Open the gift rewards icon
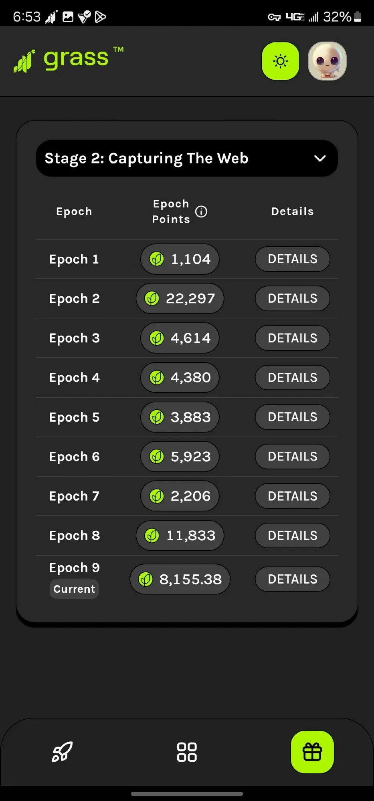 312,752
